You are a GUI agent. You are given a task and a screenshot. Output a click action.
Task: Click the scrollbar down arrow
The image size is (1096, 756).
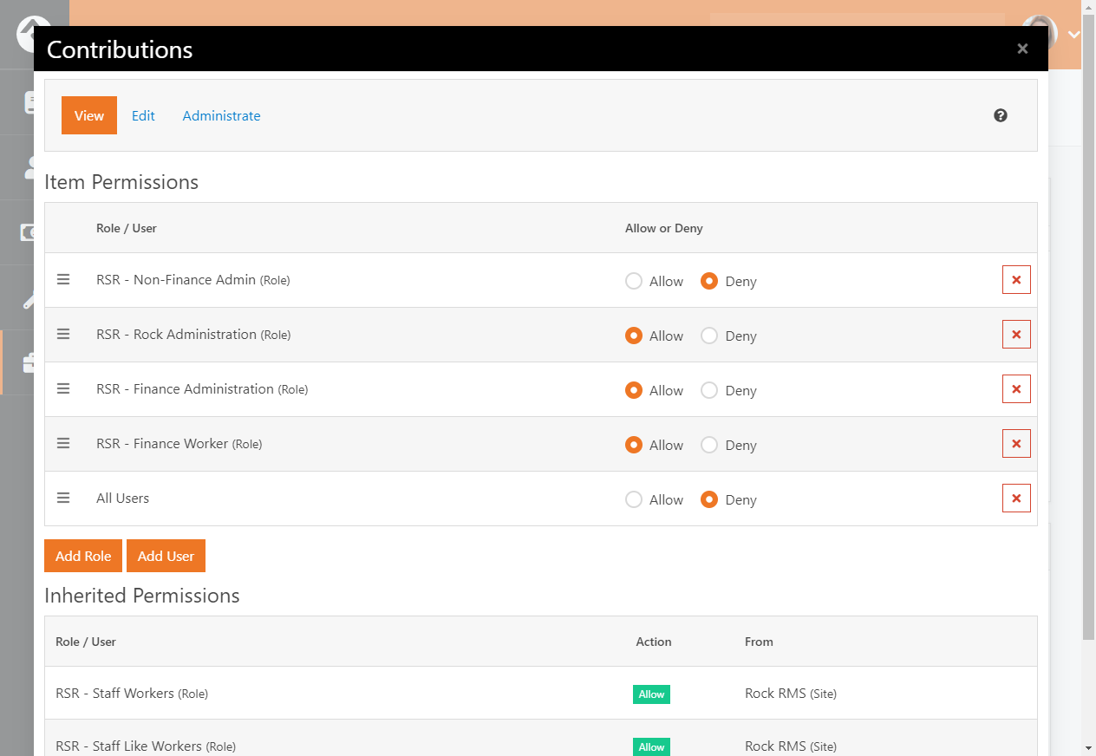(1088, 747)
